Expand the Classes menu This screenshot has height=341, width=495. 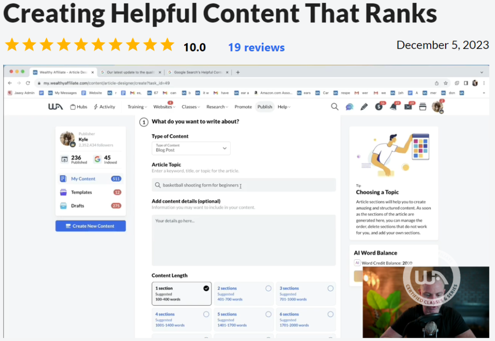pos(191,107)
